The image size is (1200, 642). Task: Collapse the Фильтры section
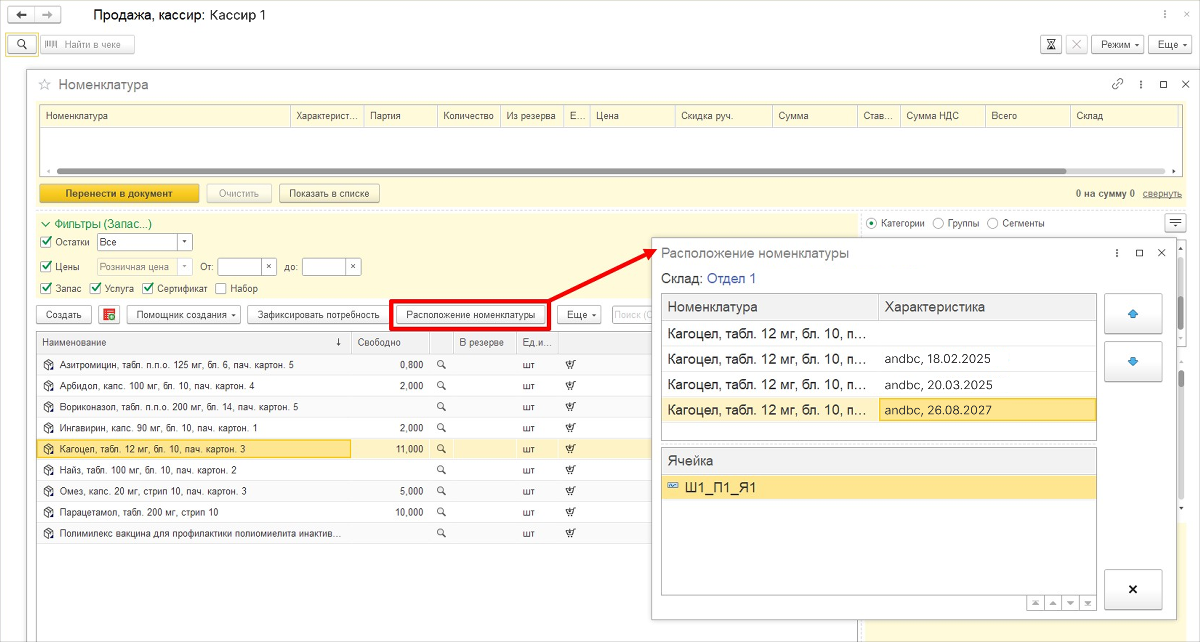[x=46, y=224]
